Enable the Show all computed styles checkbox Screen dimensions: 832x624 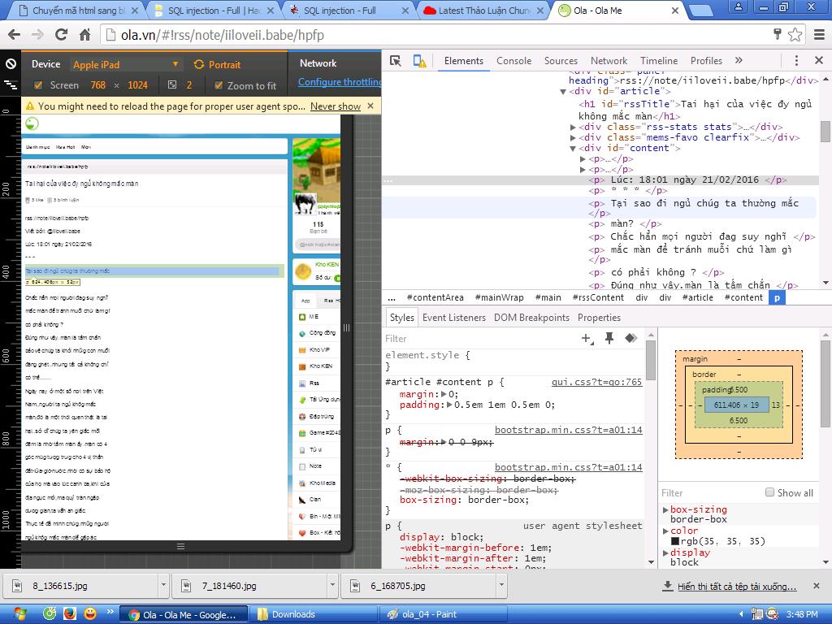tap(769, 492)
